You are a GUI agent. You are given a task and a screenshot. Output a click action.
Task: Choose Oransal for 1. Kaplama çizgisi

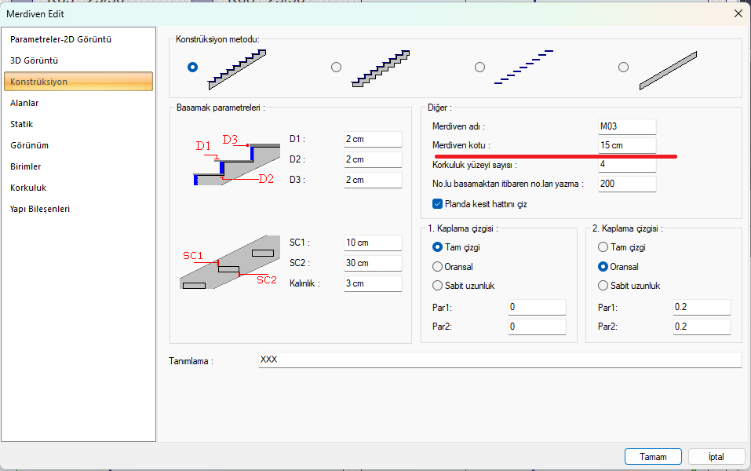click(x=437, y=266)
